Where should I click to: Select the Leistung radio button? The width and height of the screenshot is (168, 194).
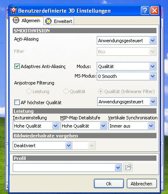(x=29, y=91)
